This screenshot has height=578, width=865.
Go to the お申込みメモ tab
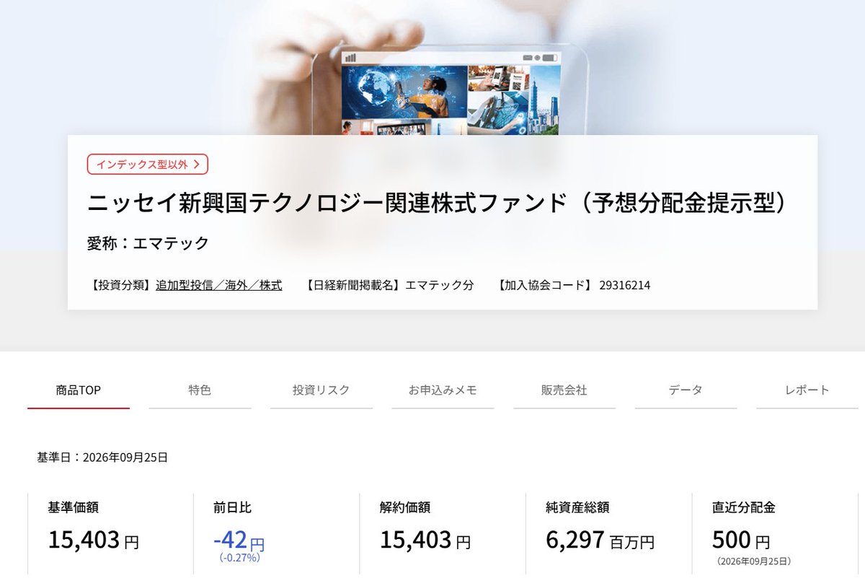pos(443,390)
